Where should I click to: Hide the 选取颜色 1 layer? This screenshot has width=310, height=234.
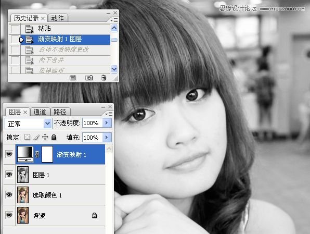[x=9, y=195]
